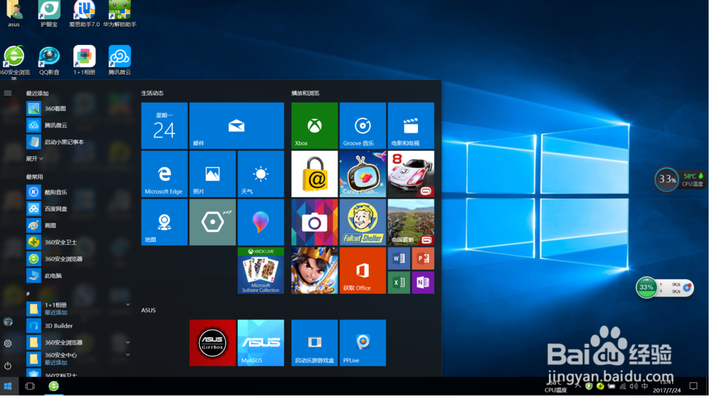The height and width of the screenshot is (401, 712).
Task: Open the Mail (邮件) tile
Action: coord(238,126)
